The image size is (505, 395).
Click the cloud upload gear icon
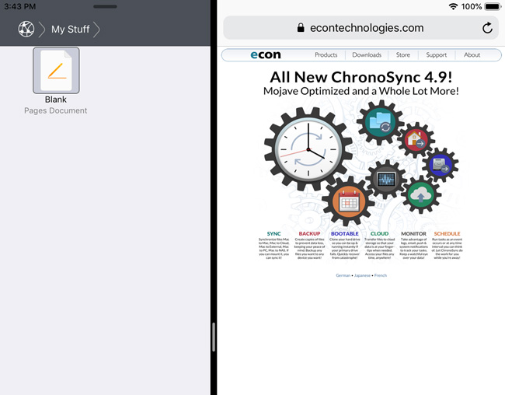pyautogui.click(x=420, y=194)
